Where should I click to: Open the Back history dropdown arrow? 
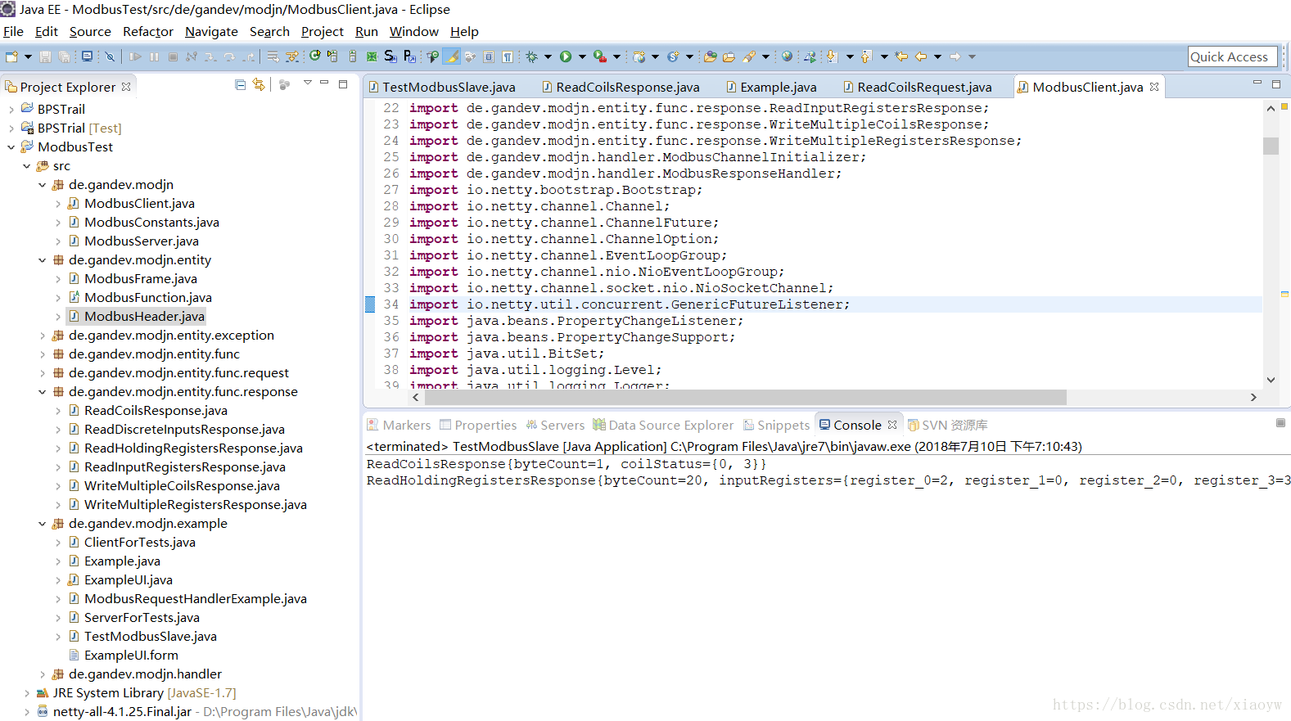click(x=937, y=56)
